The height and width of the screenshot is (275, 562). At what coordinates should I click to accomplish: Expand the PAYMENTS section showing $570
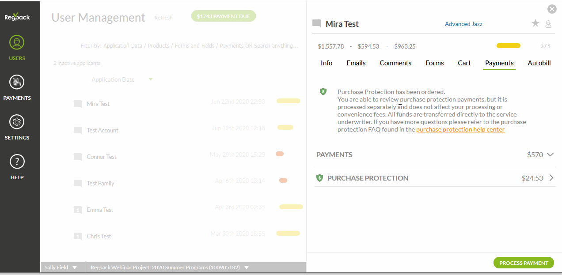(551, 154)
